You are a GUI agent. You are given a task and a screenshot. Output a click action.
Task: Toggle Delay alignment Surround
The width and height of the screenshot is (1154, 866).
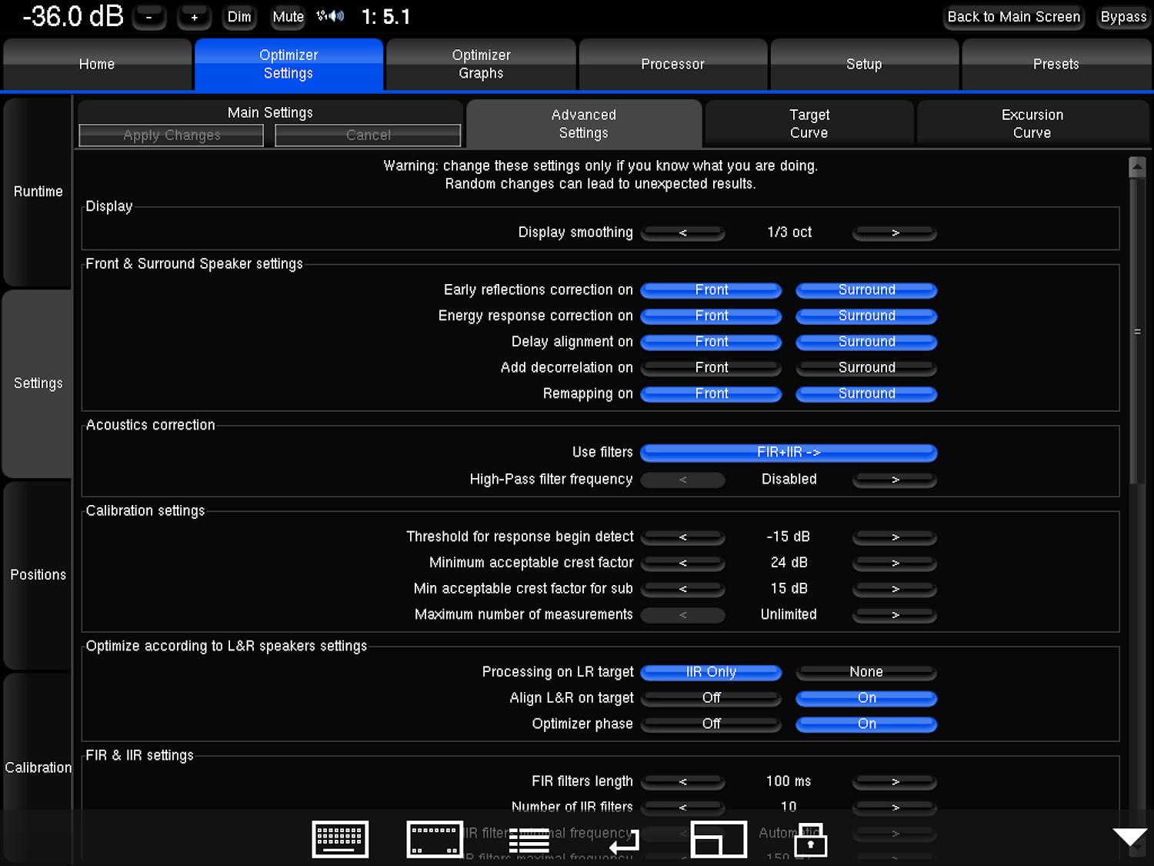click(x=866, y=342)
